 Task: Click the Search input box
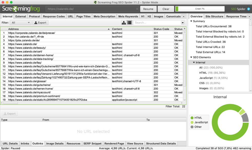click(157, 23)
